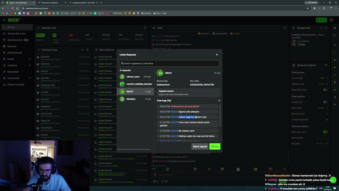Open the Activity Feed filter icon
Screen dimensions: 339x191
click(x=82, y=50)
